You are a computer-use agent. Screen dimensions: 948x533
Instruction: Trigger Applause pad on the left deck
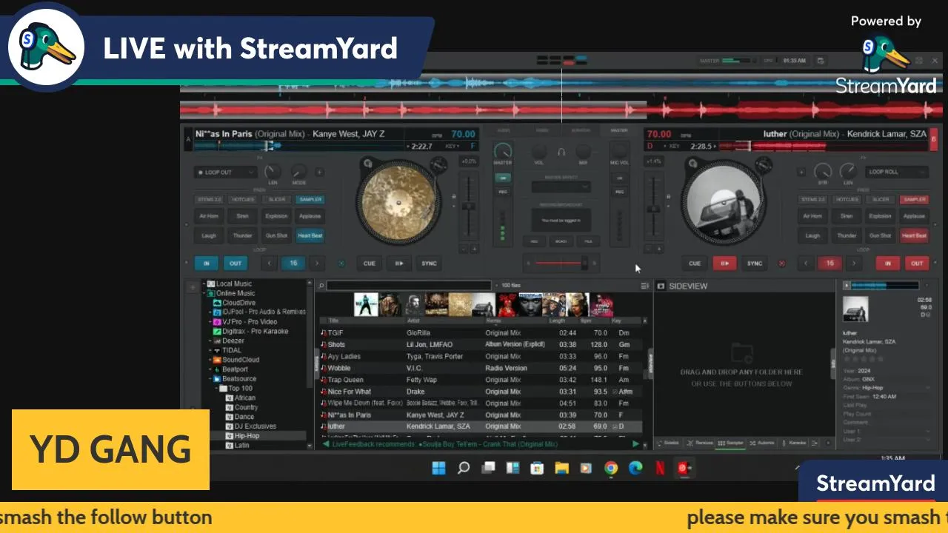coord(310,216)
